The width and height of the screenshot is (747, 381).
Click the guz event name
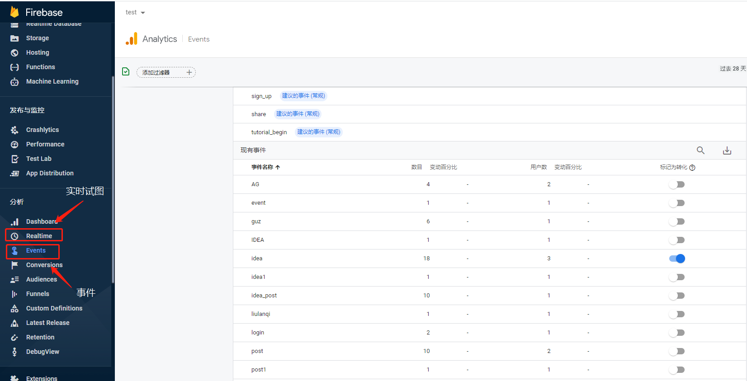tap(256, 221)
